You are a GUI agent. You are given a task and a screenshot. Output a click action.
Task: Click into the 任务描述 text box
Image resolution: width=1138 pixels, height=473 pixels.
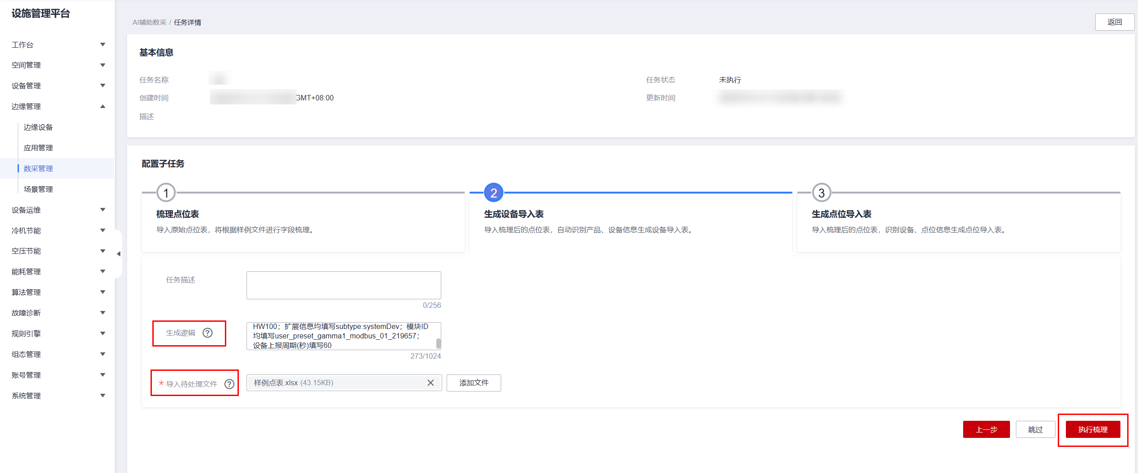(x=343, y=285)
